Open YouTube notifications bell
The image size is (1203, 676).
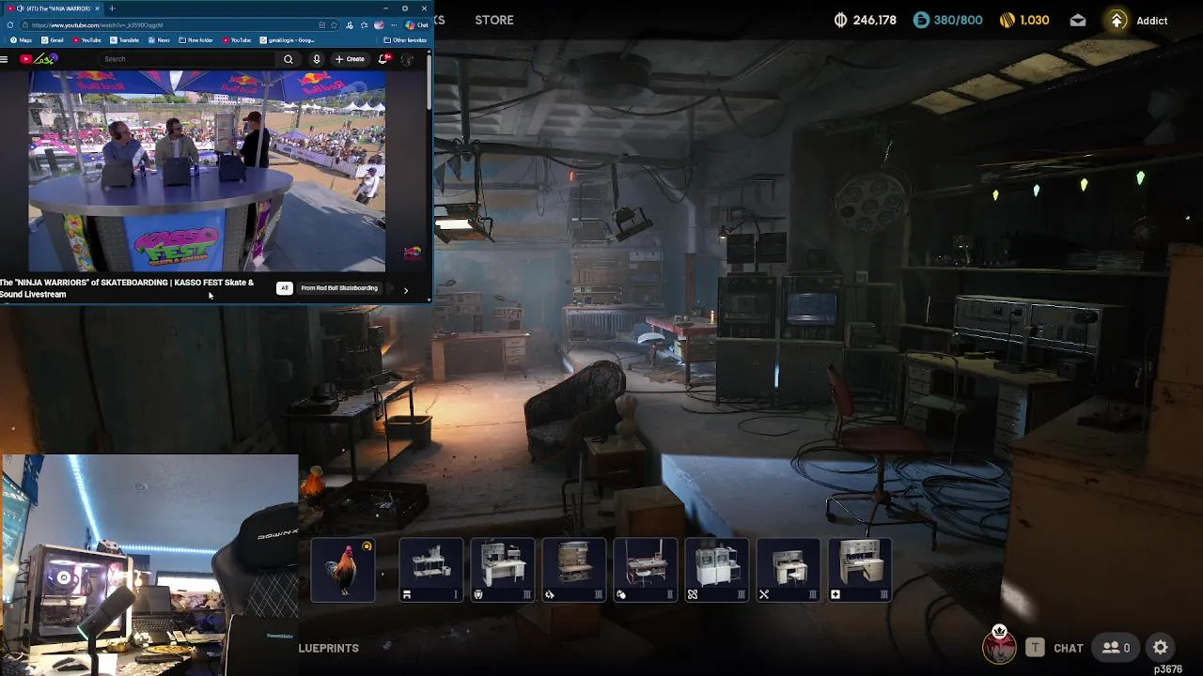[383, 59]
